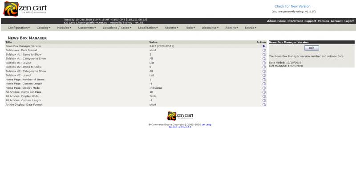Click info icon for Sidebox #2: Category to Show

point(264,72)
